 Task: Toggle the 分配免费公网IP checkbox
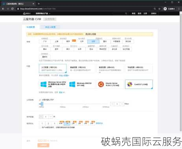point(40,100)
